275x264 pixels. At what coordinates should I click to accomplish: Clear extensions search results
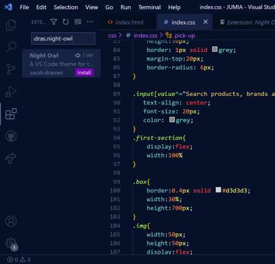(x=78, y=22)
